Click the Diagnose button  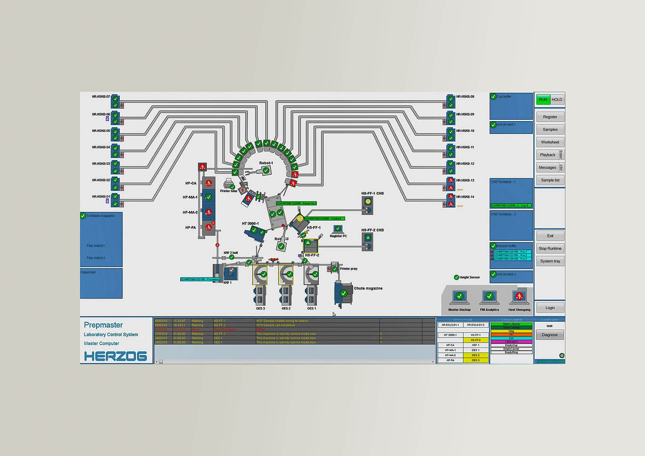(550, 335)
